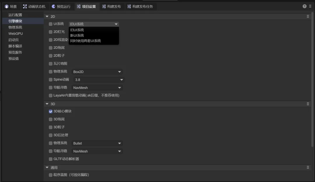Screen dimensions: 315x182
Task: Open the top-right hamburger menu icon
Action: [x=310, y=6]
